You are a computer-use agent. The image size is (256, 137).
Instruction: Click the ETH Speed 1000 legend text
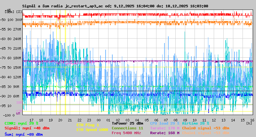[92, 130]
